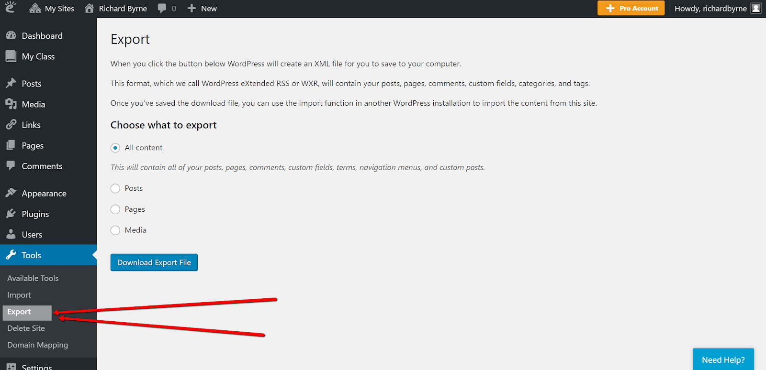Screen dimensions: 766x370
Task: Click Download Export File button
Action: (154, 262)
